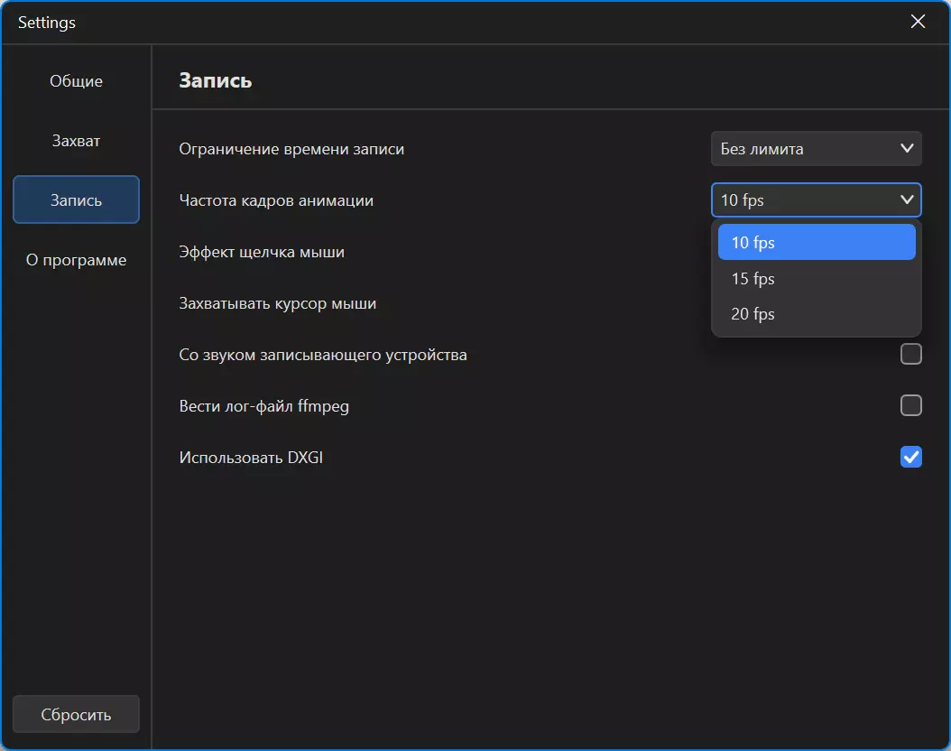This screenshot has width=951, height=751.
Task: Switch to the Захват tab
Action: [76, 141]
